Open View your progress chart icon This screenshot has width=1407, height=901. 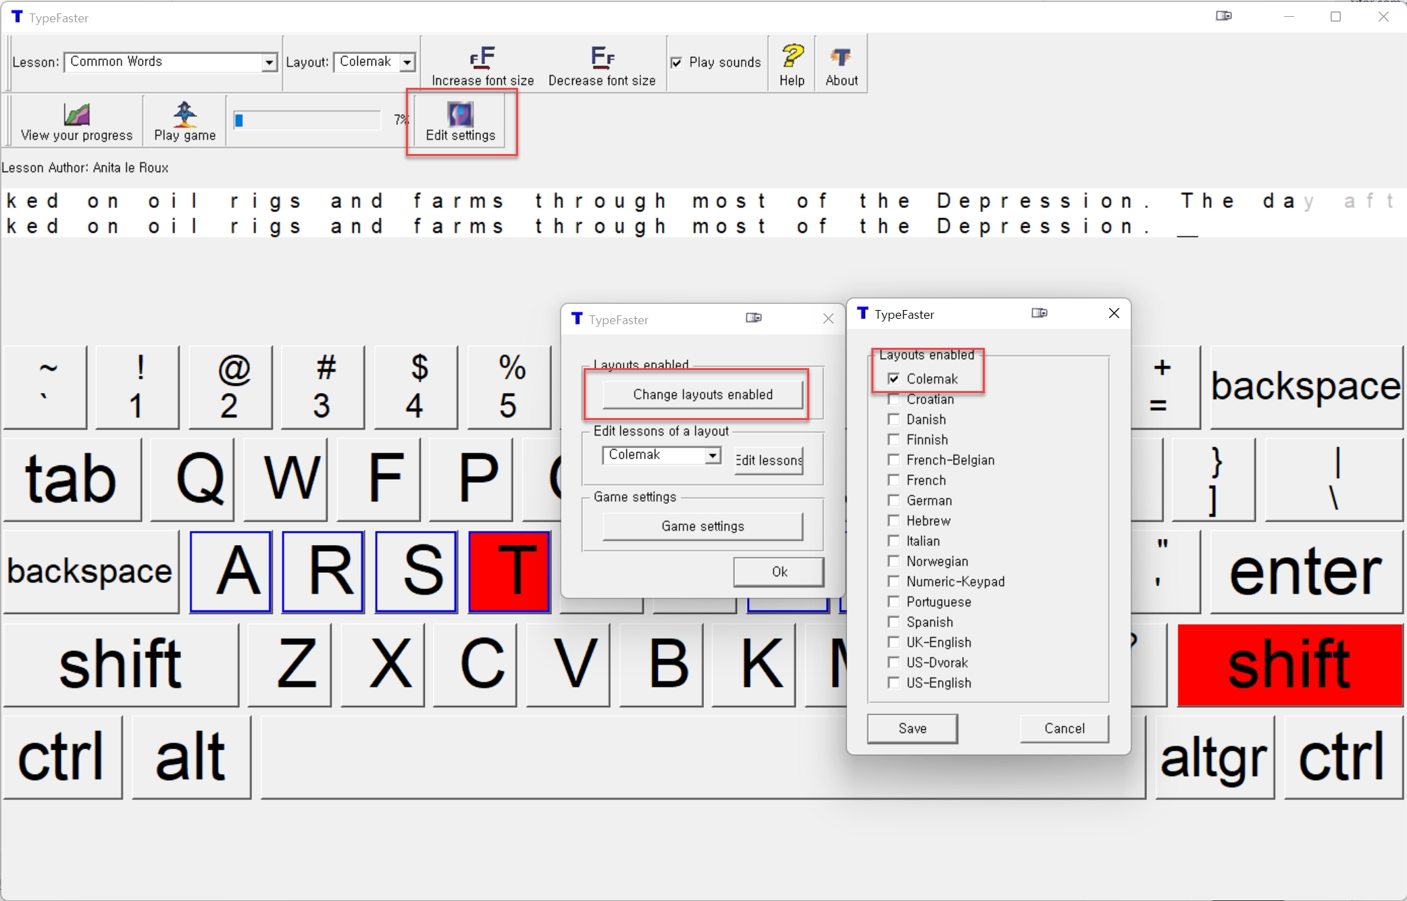coord(76,114)
